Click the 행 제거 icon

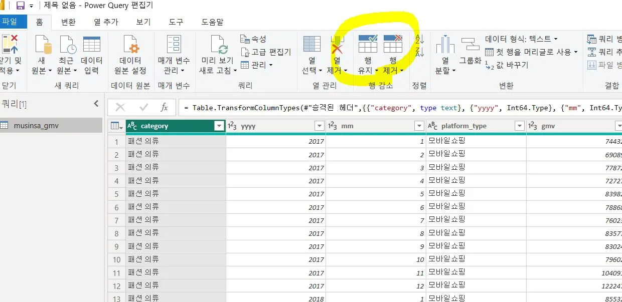coord(393,44)
